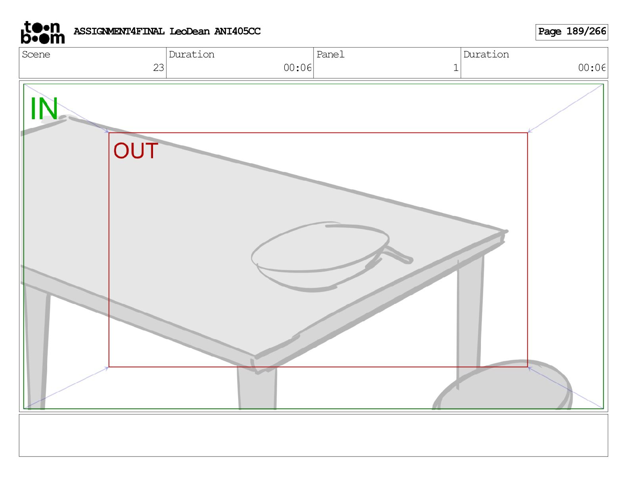The width and height of the screenshot is (628, 485).
Task: Select the title text ASSIGNMENT4FINAL LeoDean ANI405CC
Action: click(x=167, y=31)
